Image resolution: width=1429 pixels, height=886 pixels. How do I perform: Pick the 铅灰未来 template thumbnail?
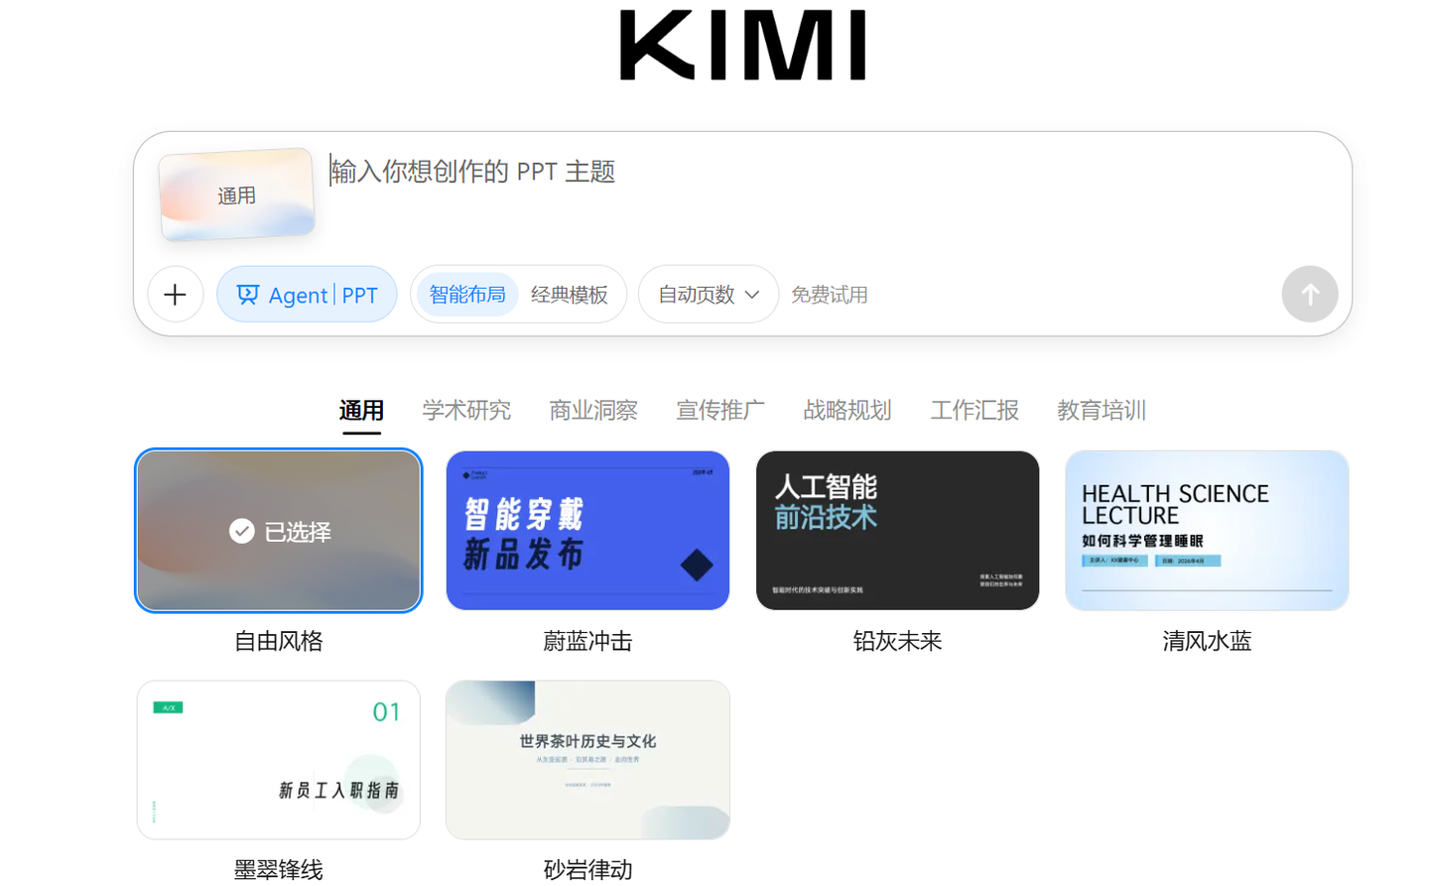coord(897,531)
